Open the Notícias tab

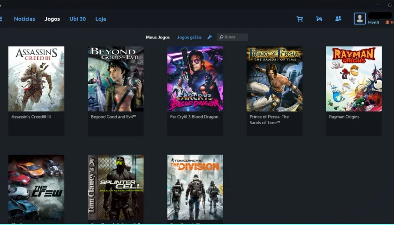pyautogui.click(x=25, y=19)
